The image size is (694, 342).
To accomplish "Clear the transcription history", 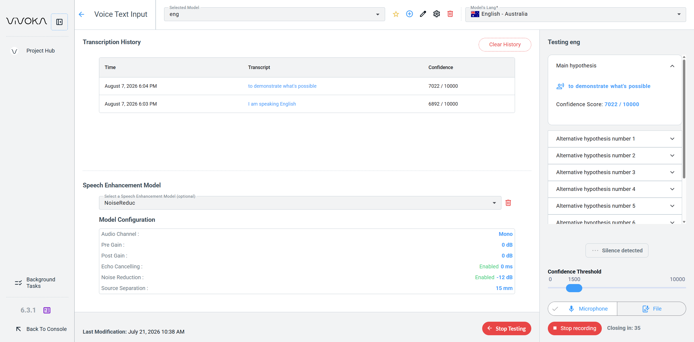I will (505, 45).
